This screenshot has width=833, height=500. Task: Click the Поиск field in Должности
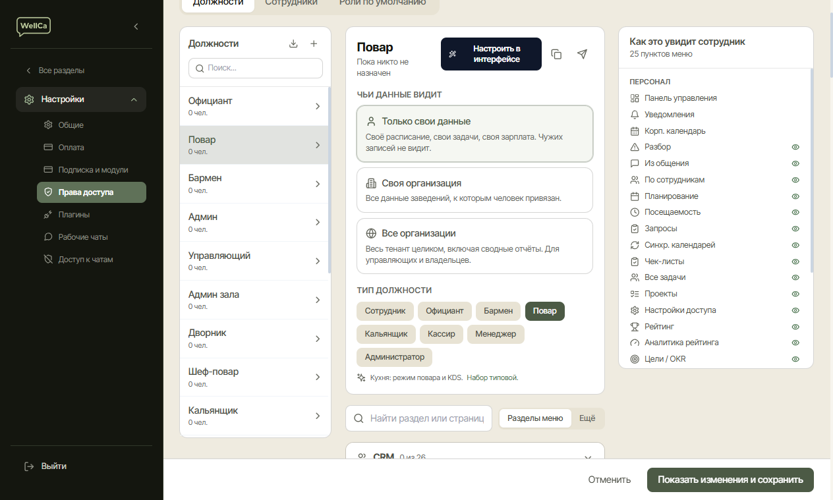[x=256, y=68]
